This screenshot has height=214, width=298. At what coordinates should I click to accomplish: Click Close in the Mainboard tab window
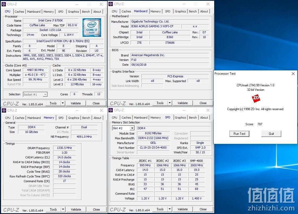coord(203,103)
